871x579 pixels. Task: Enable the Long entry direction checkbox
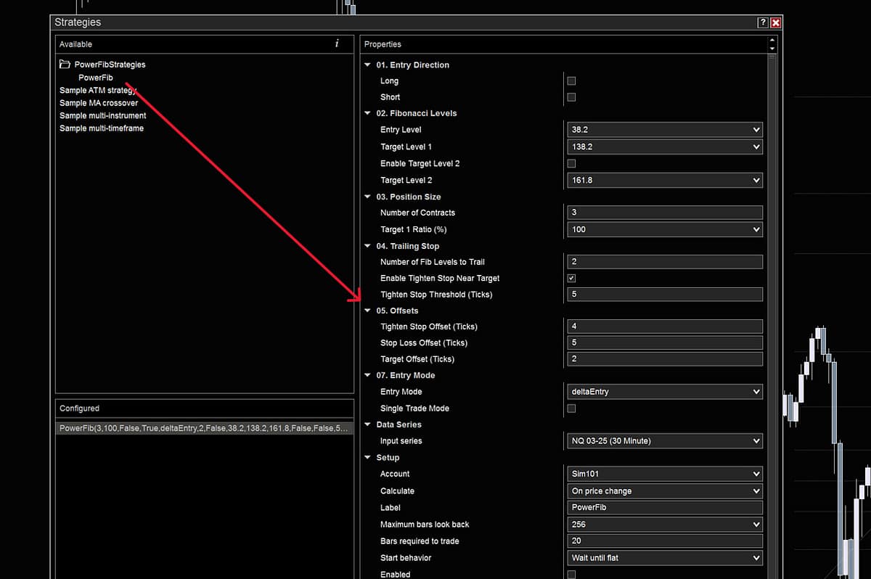571,81
